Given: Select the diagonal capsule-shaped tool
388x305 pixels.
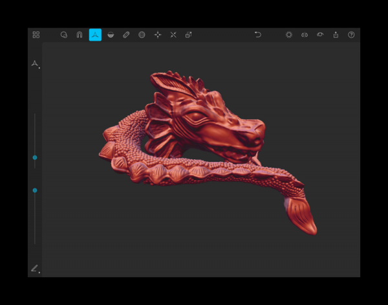Looking at the screenshot, I should tap(126, 35).
